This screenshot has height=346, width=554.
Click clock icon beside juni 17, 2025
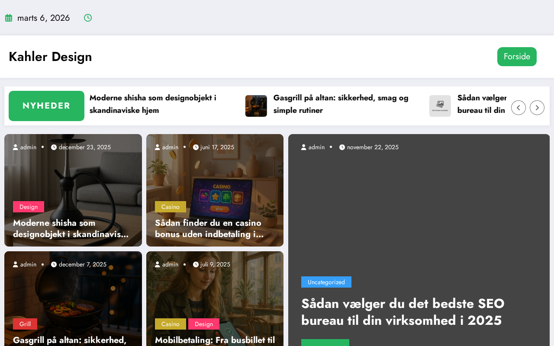pyautogui.click(x=196, y=147)
